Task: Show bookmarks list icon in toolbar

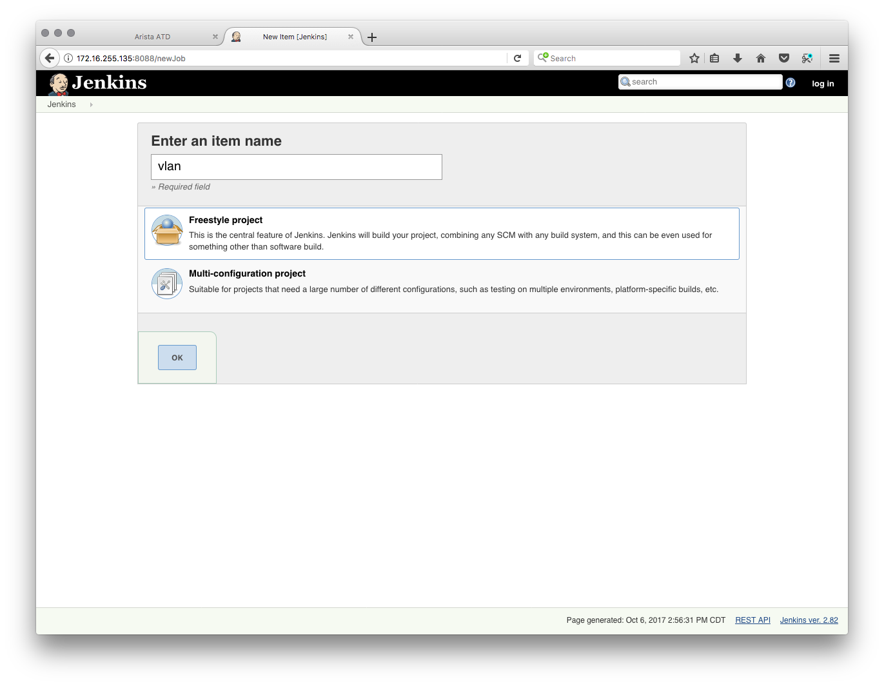Action: [x=714, y=59]
